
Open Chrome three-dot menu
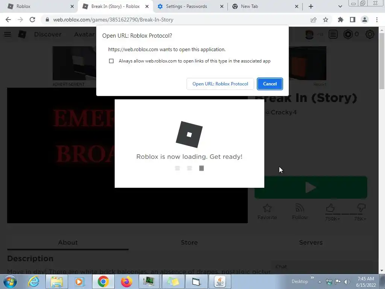pyautogui.click(x=377, y=20)
